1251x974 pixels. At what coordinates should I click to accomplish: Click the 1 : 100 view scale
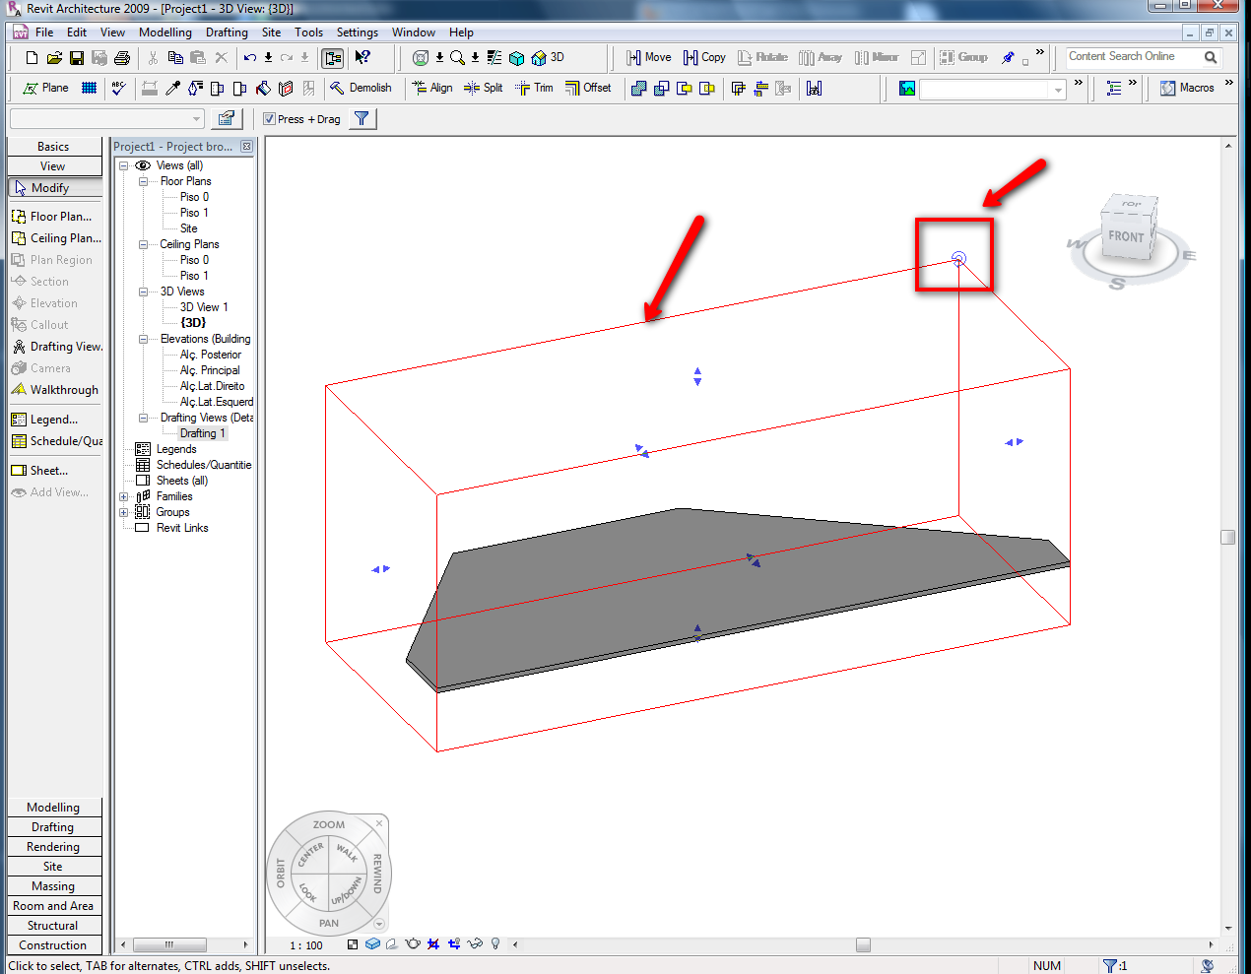coord(306,945)
